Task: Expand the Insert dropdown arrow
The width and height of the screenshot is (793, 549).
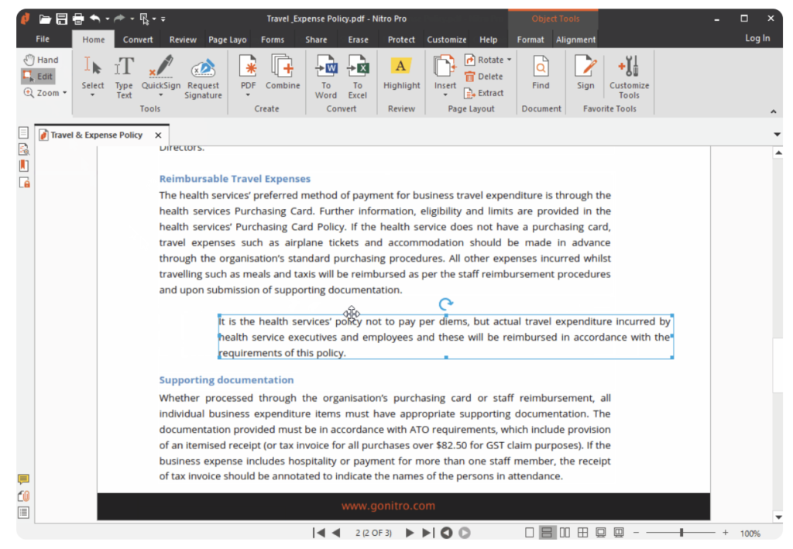Action: point(445,95)
